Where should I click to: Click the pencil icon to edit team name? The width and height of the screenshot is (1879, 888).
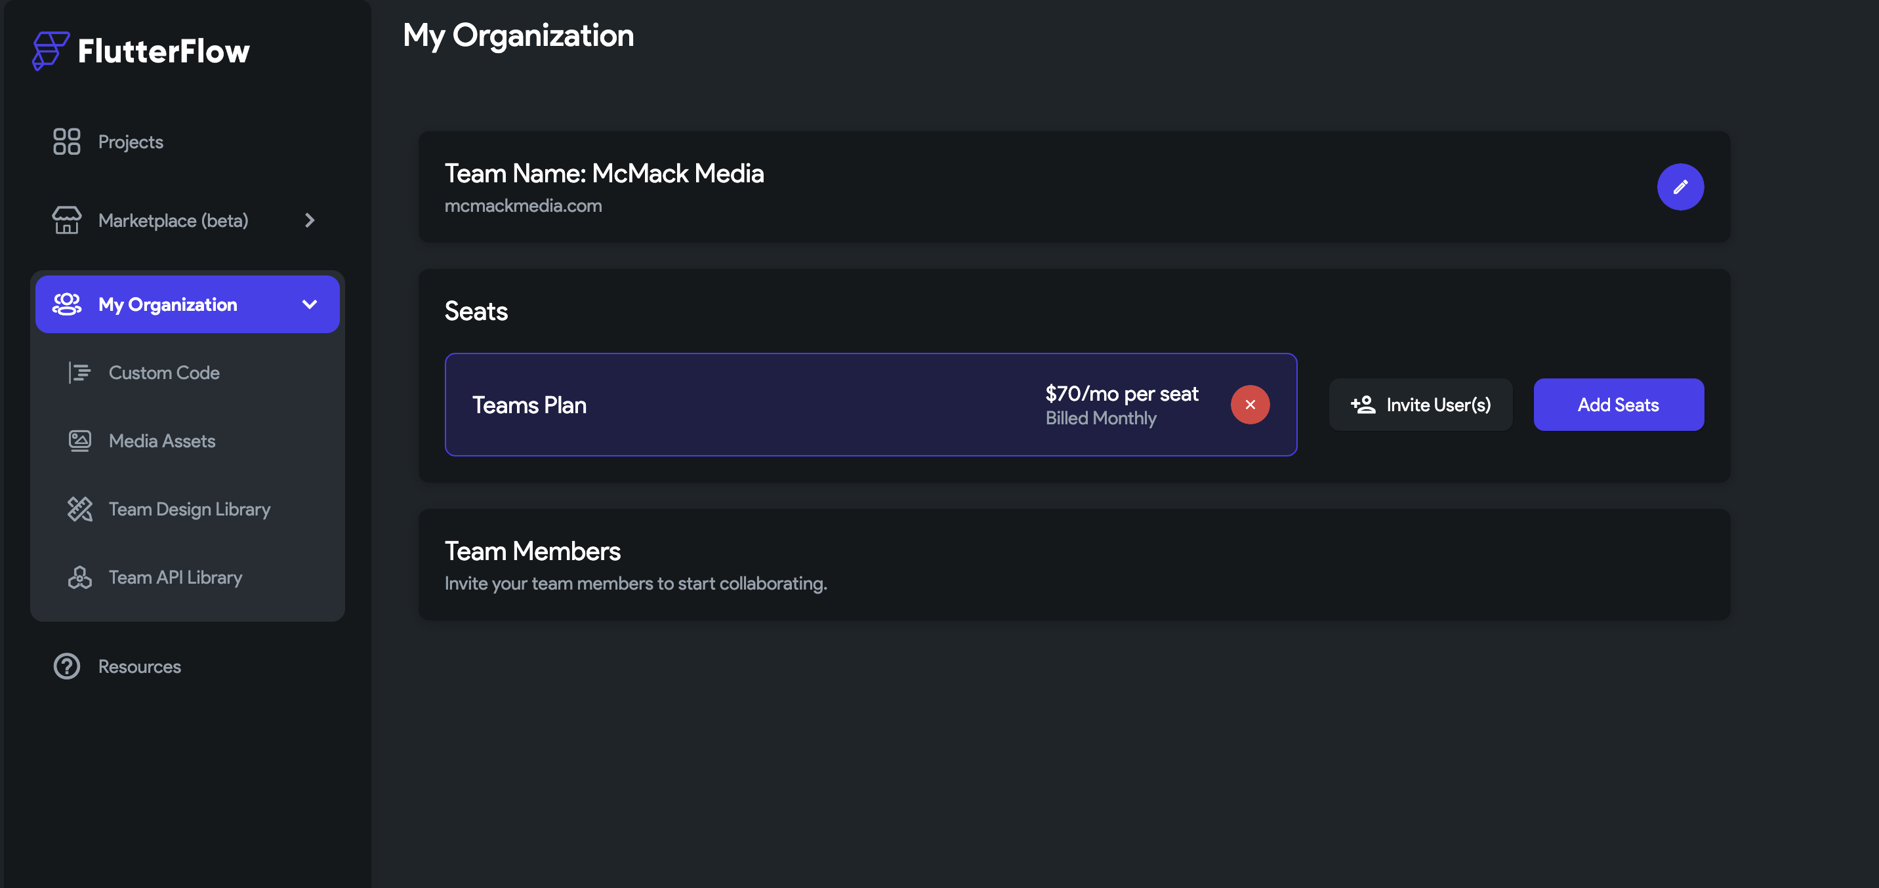click(x=1681, y=187)
